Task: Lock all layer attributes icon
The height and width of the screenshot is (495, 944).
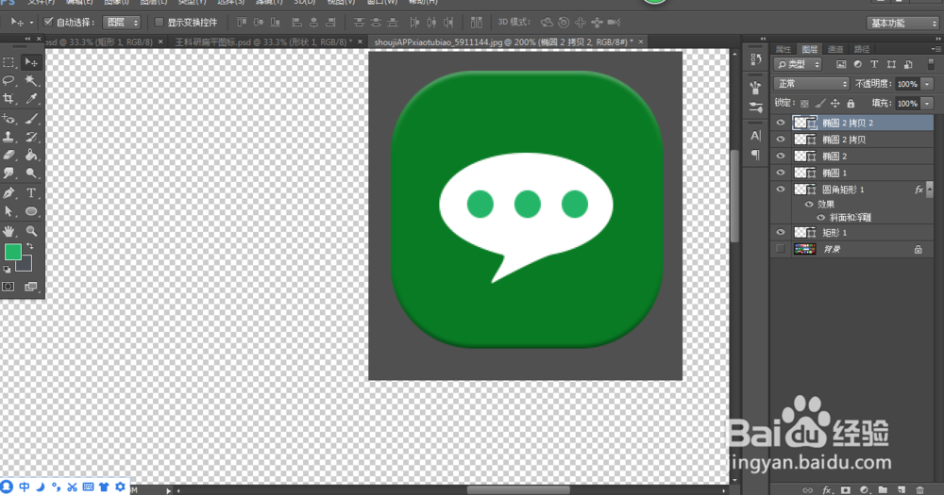Action: click(x=851, y=104)
